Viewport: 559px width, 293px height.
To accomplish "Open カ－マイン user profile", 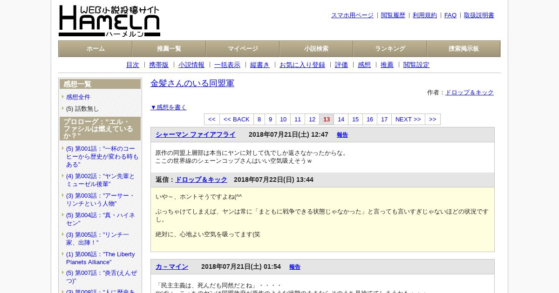I will pyautogui.click(x=172, y=266).
